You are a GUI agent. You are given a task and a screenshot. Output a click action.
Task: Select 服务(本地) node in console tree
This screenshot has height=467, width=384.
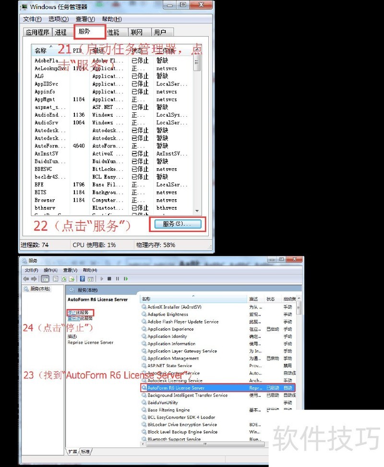tap(37, 288)
